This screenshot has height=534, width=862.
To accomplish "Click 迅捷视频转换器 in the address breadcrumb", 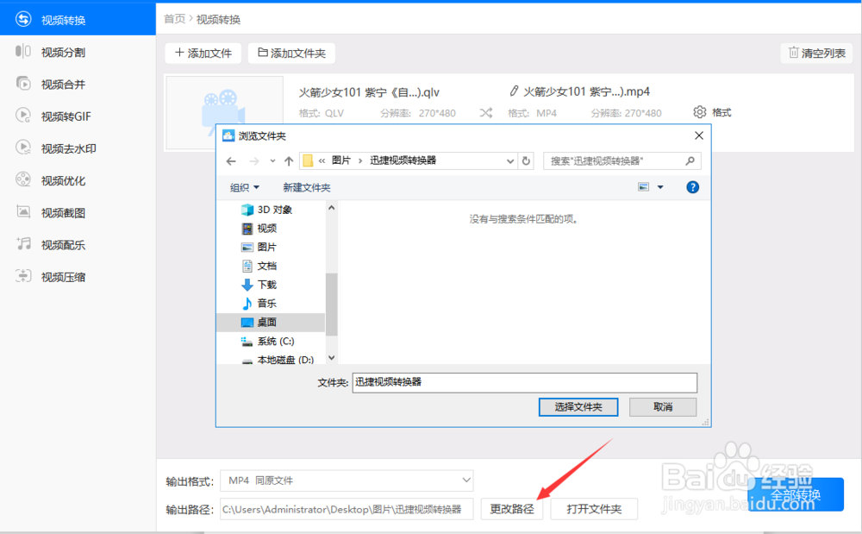I will [403, 160].
